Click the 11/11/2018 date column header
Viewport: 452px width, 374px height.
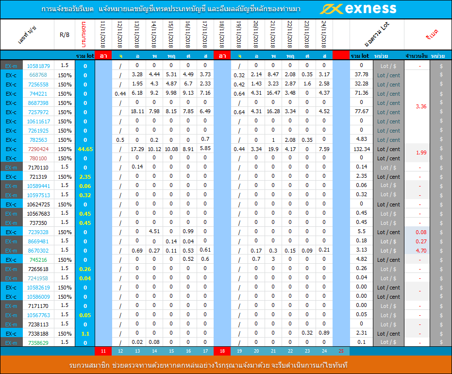103,34
